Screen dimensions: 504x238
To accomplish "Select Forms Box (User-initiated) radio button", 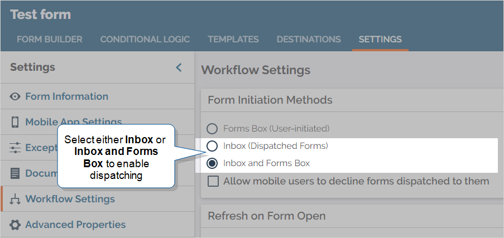I will click(212, 129).
